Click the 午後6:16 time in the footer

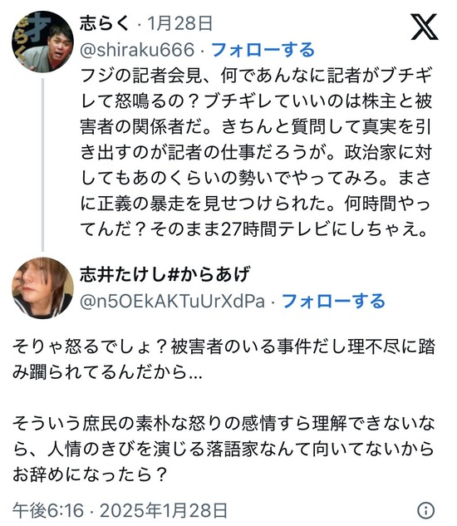pyautogui.click(x=48, y=511)
